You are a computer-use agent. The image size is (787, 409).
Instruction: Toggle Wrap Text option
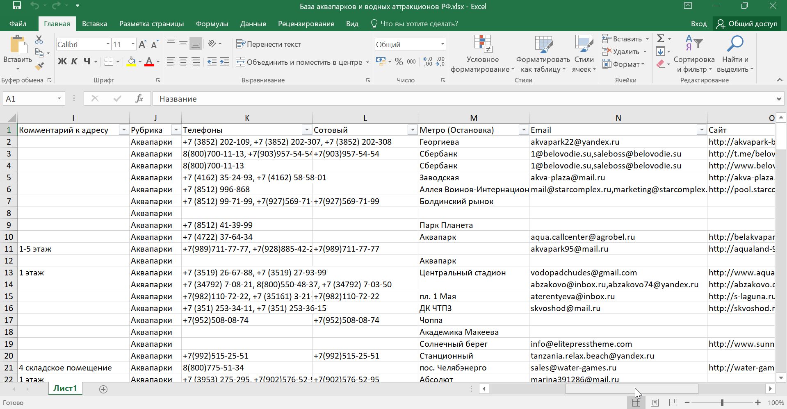click(269, 44)
